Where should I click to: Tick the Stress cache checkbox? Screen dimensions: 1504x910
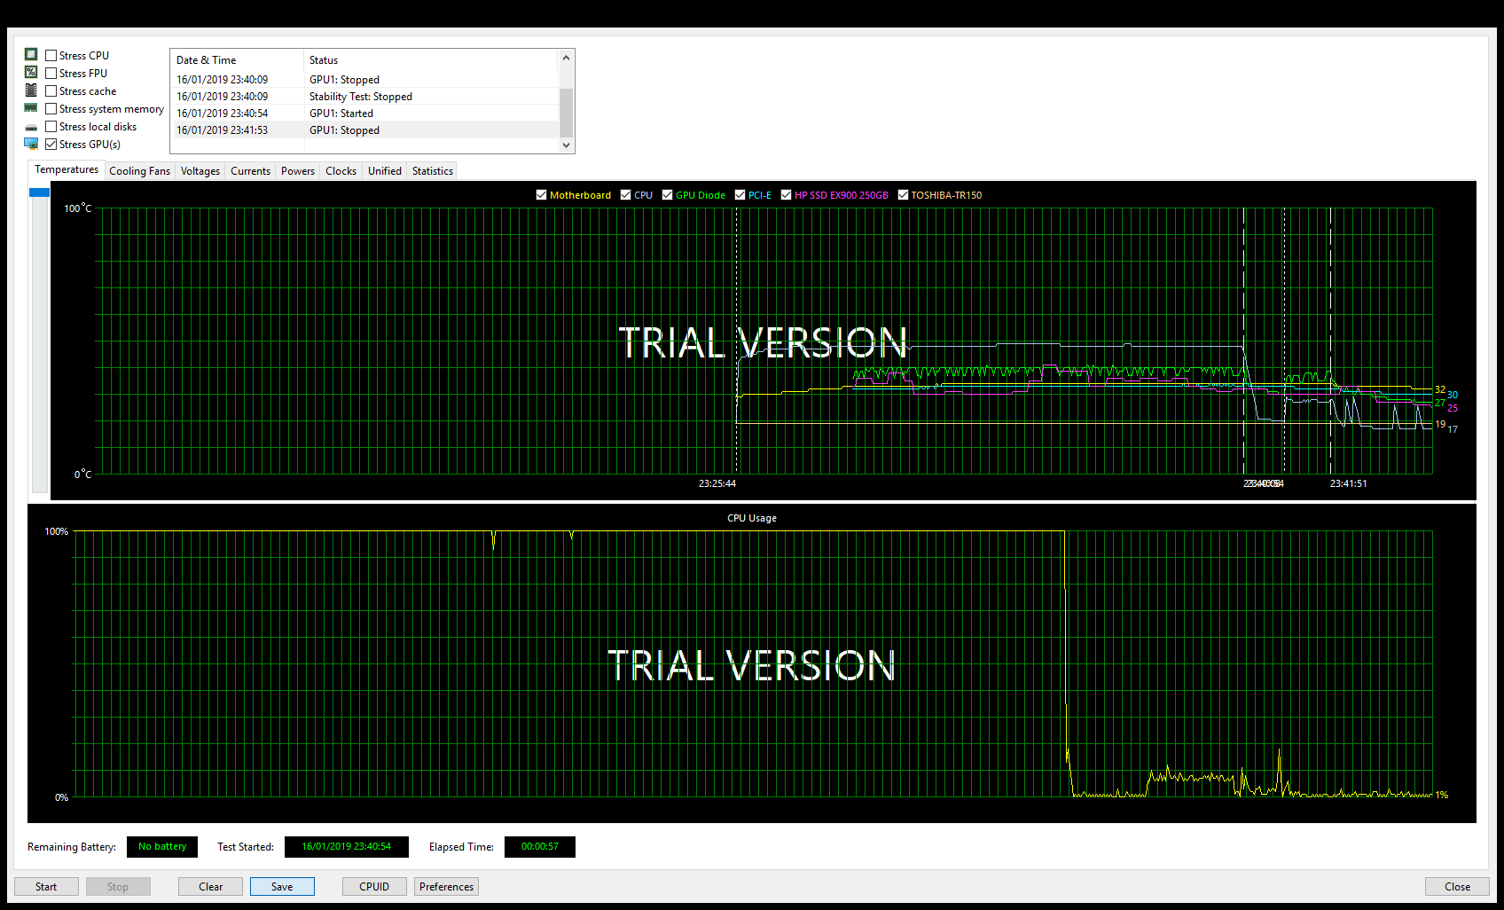51,91
